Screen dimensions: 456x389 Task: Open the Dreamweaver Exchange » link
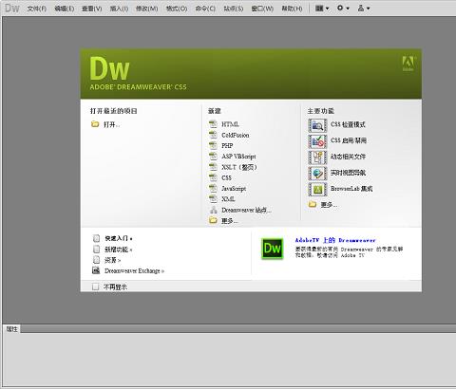pyautogui.click(x=135, y=270)
